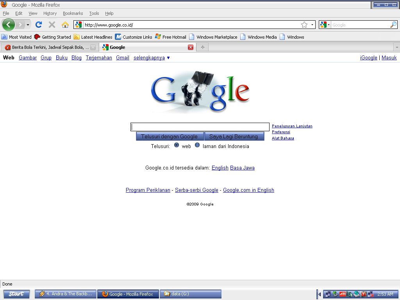
Task: Open the Windows Marketplace bookmark
Action: 213,37
